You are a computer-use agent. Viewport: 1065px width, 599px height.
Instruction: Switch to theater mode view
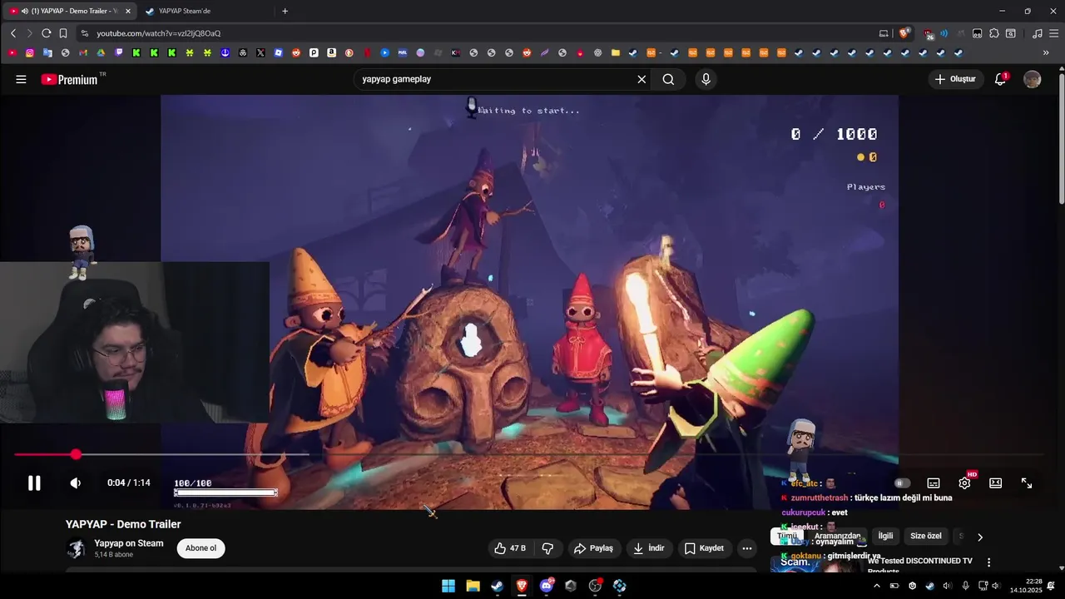click(x=995, y=483)
